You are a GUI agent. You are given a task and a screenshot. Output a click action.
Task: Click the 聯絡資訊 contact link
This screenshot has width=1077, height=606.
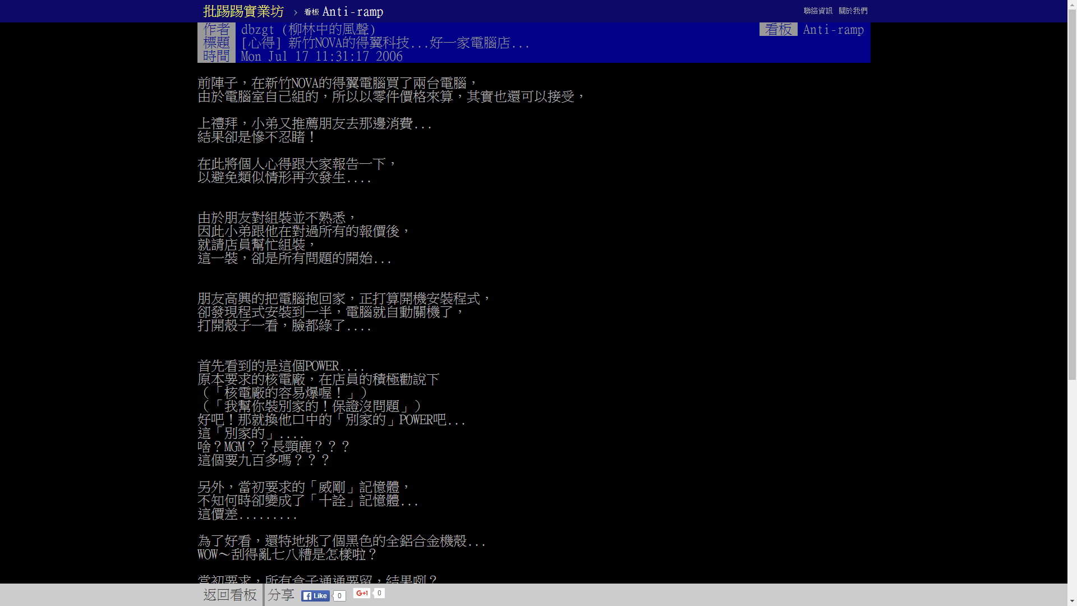[817, 11]
